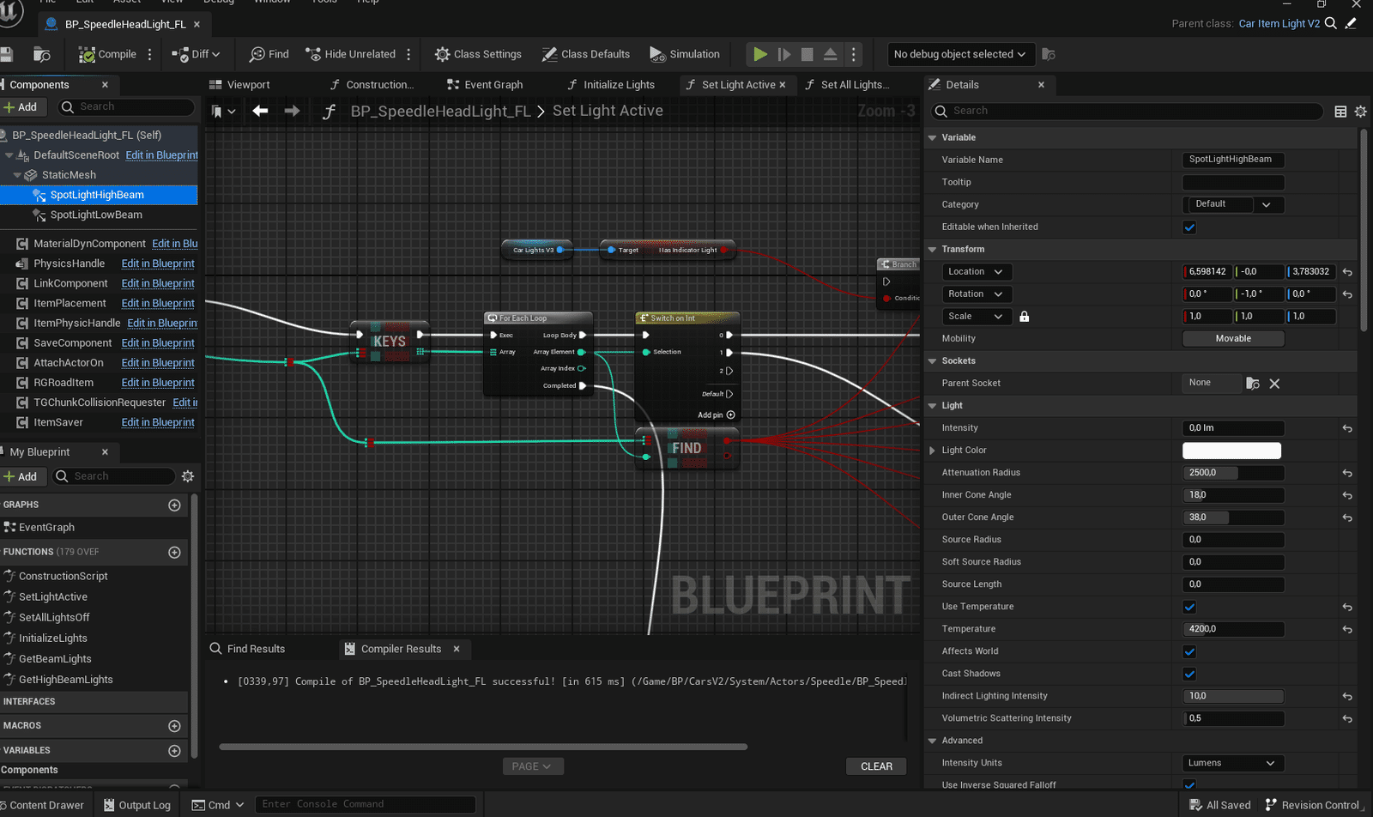Browse for Parent Socket icon

[x=1253, y=384]
